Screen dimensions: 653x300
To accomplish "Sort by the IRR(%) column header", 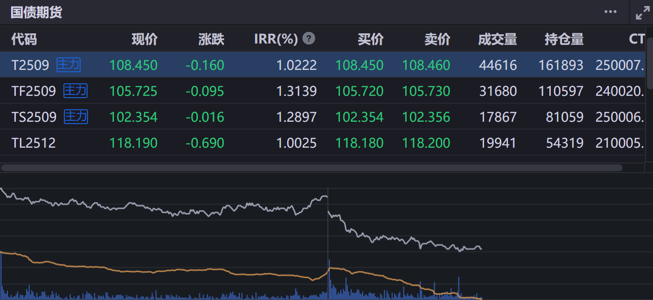I will tap(276, 39).
